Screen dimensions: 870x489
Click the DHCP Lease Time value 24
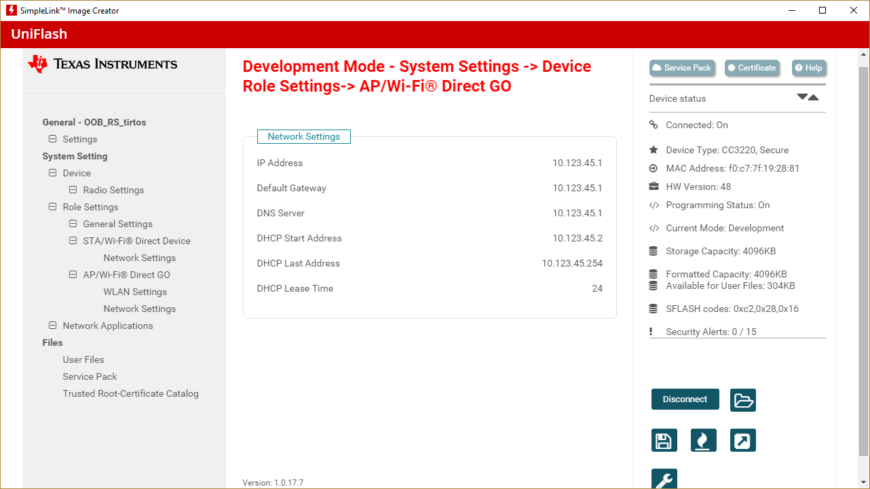[x=597, y=288]
